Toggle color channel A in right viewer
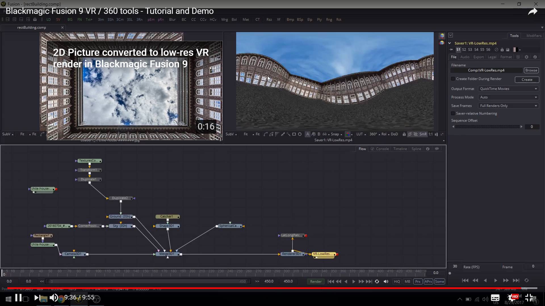This screenshot has height=306, width=545. pos(308,134)
